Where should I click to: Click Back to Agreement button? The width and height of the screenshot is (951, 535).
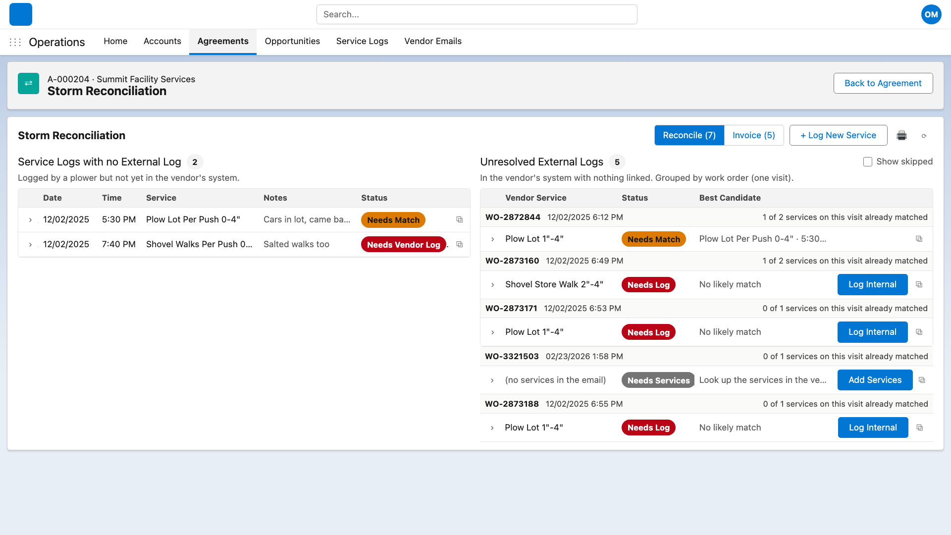tap(883, 83)
